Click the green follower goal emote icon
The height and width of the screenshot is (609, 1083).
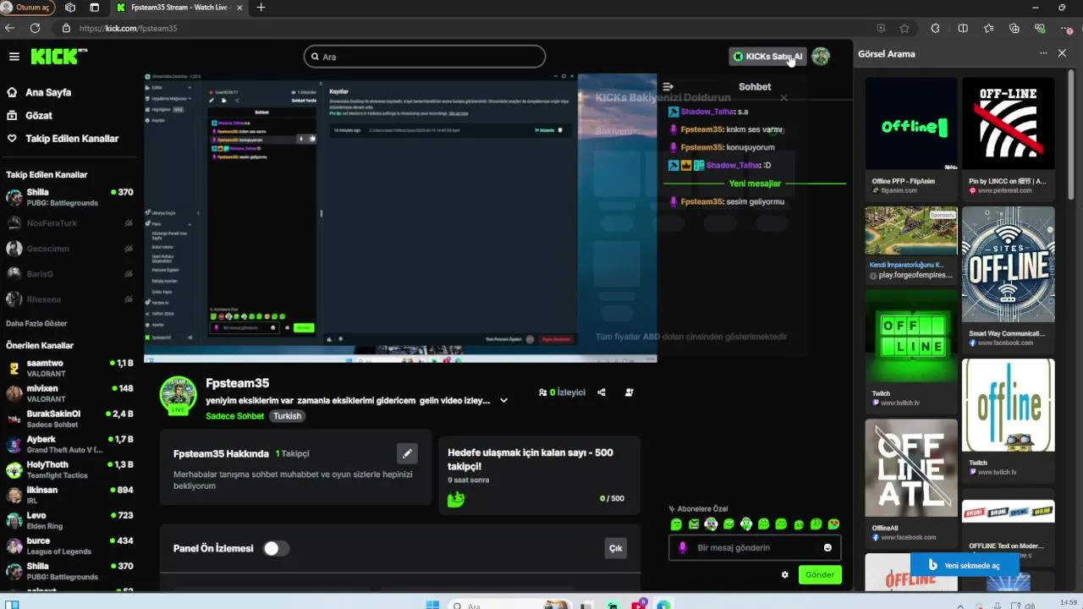[x=456, y=499]
